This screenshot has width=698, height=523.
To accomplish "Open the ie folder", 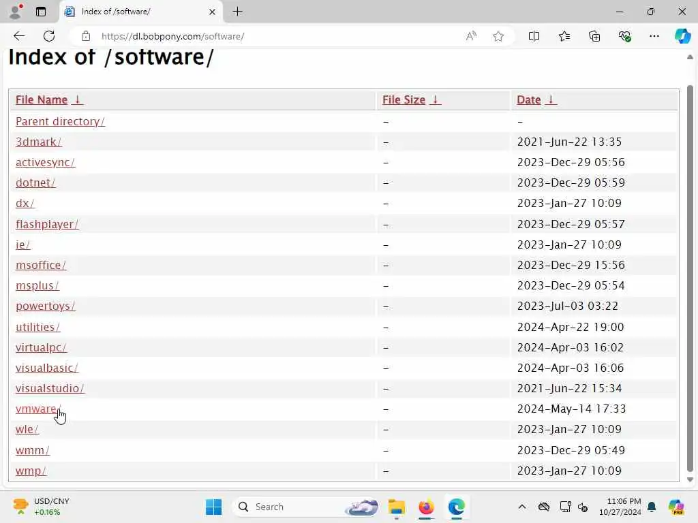I will (22, 244).
